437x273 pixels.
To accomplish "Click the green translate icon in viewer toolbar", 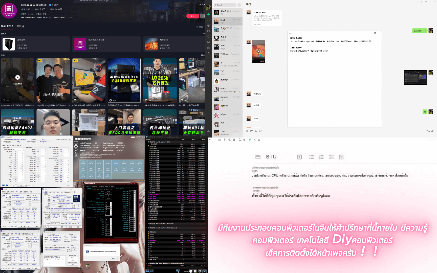I will (250, 140).
